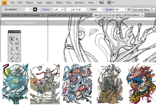This screenshot has width=156, height=106.
Task: Open the View menu
Action: point(68,2)
